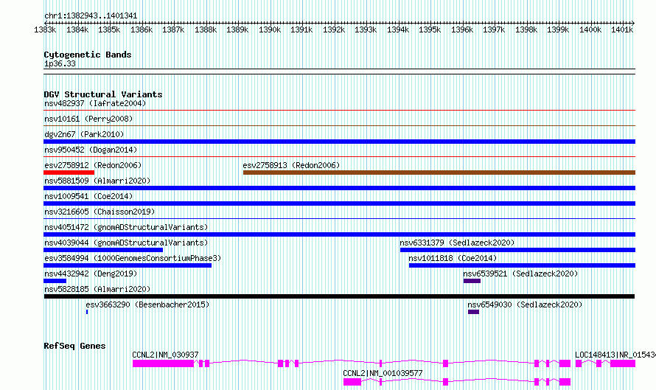Viewport: 656px width, 390px height.
Task: Click the 1390k ruler position
Action: (270, 29)
